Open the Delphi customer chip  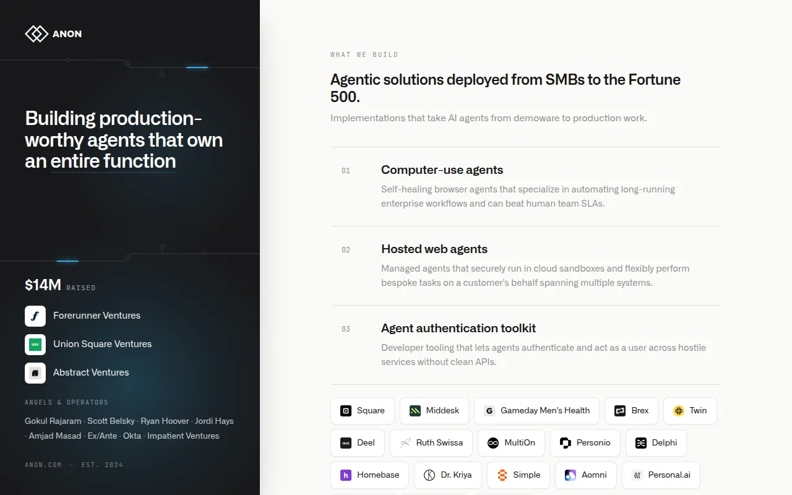pos(656,442)
